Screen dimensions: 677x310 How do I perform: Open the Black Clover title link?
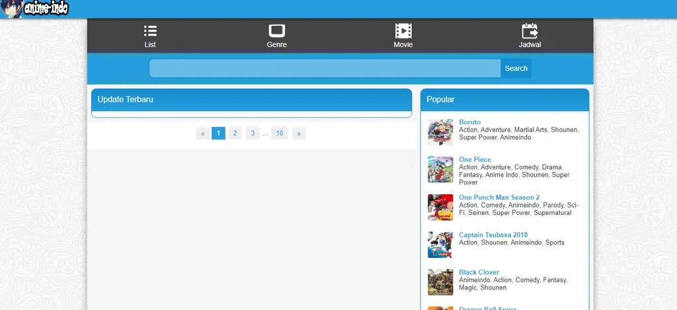(479, 272)
